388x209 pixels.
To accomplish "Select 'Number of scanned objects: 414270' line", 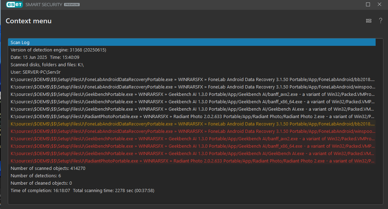I will [x=192, y=168].
